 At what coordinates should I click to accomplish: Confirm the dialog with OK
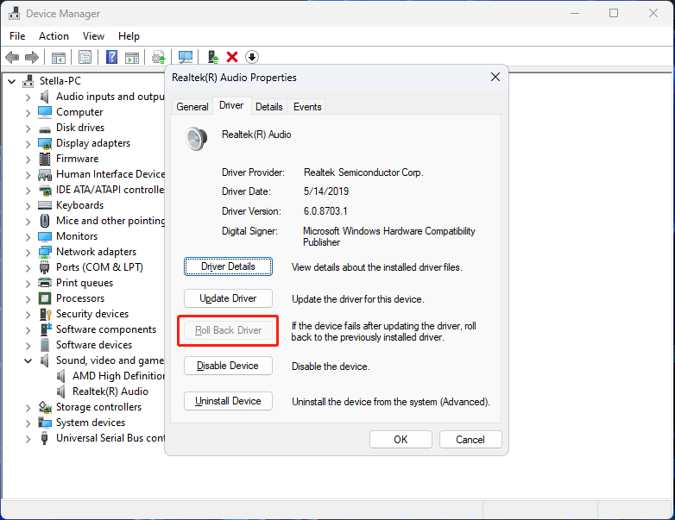coord(401,440)
